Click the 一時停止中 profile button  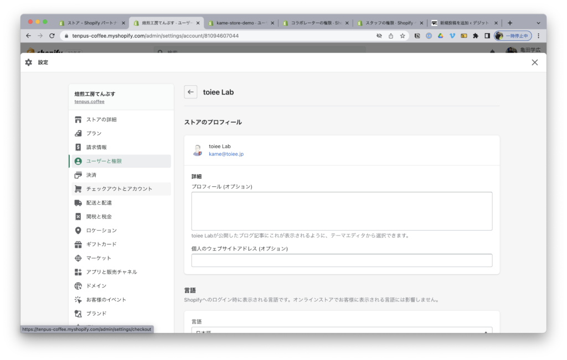click(x=513, y=36)
